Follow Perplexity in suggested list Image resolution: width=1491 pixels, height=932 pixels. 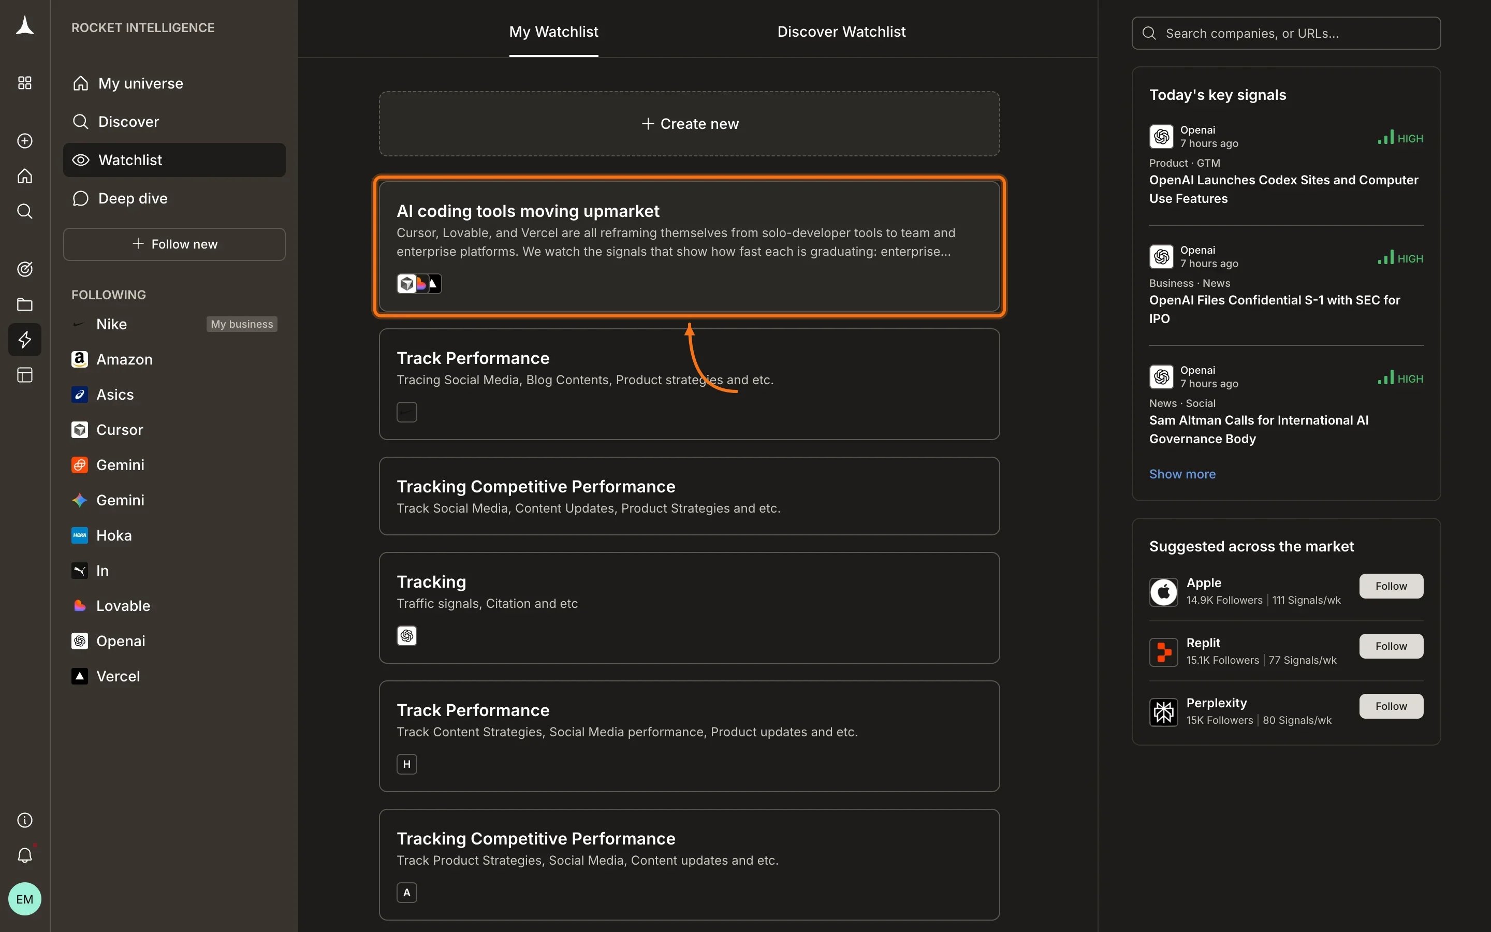click(x=1391, y=706)
